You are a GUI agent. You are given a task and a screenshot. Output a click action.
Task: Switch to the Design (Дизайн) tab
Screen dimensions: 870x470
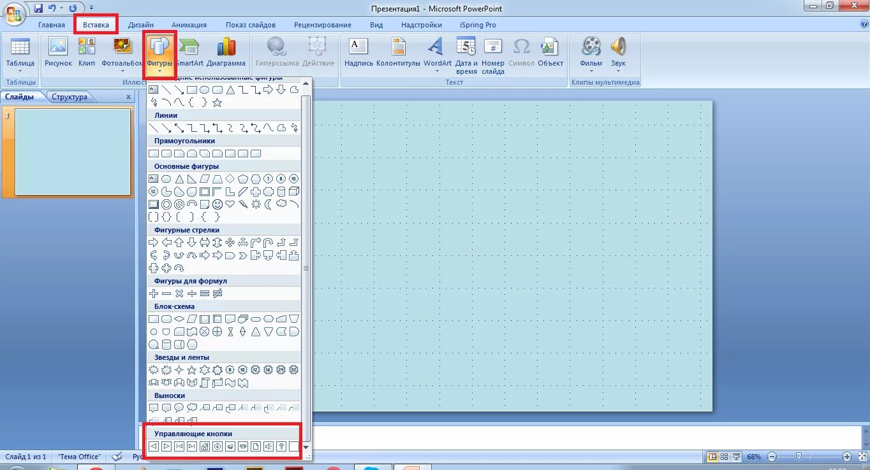click(140, 25)
